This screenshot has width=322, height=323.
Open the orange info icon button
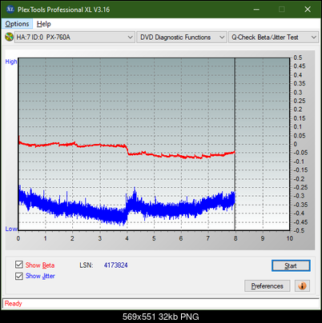click(302, 286)
